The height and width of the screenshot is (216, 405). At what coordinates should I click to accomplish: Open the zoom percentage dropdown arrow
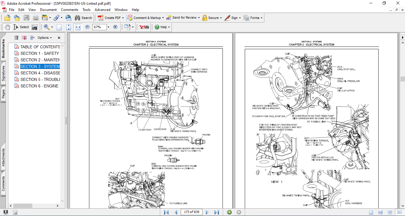coord(108,27)
